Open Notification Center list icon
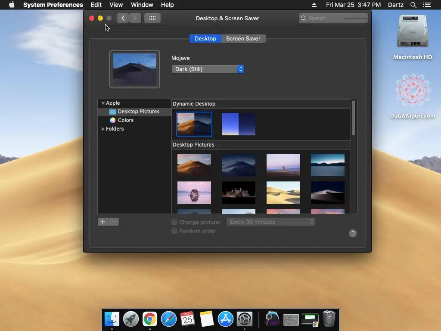Image resolution: width=441 pixels, height=331 pixels. click(x=427, y=5)
